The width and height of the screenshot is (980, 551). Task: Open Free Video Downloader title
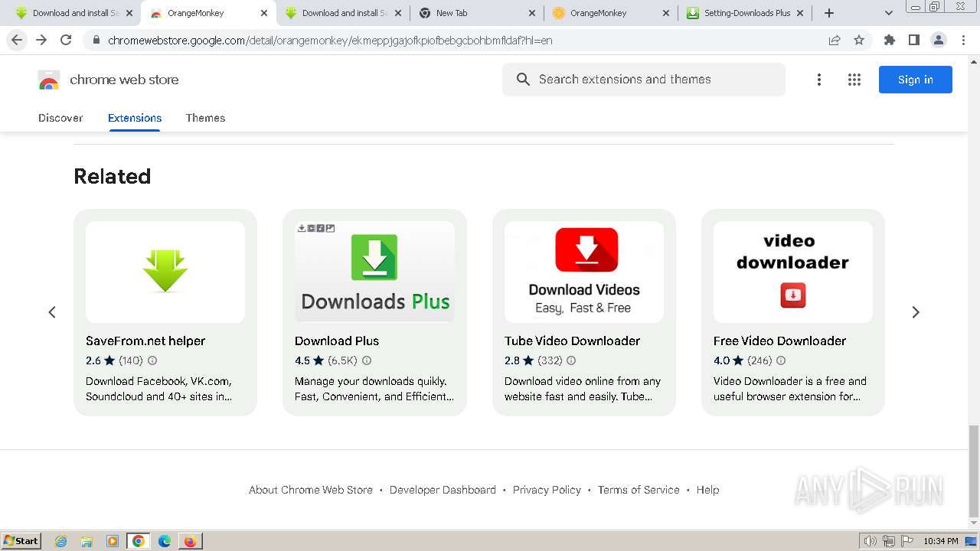coord(779,341)
